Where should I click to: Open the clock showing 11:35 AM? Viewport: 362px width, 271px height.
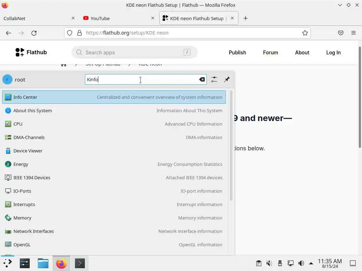[x=330, y=263]
